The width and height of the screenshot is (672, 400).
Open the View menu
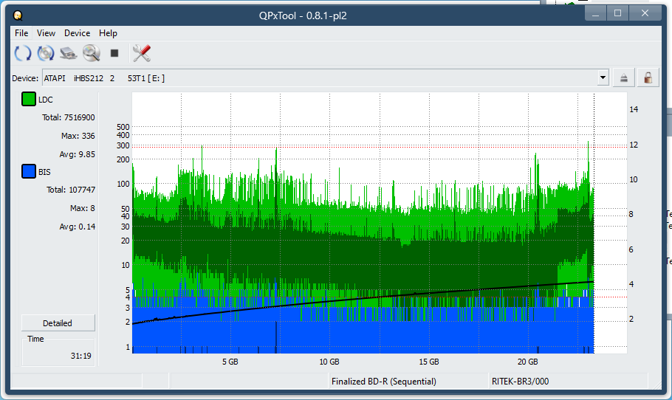46,33
